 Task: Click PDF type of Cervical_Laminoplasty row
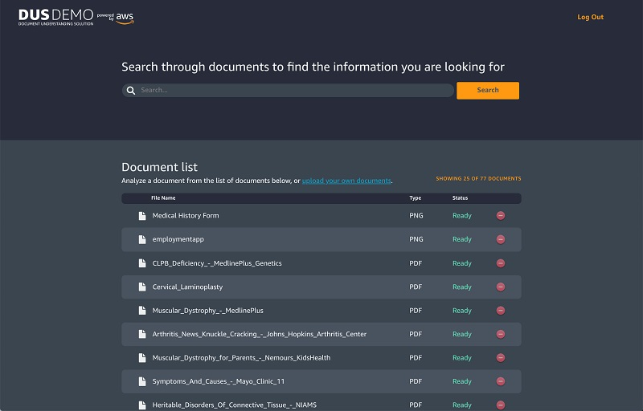(416, 287)
